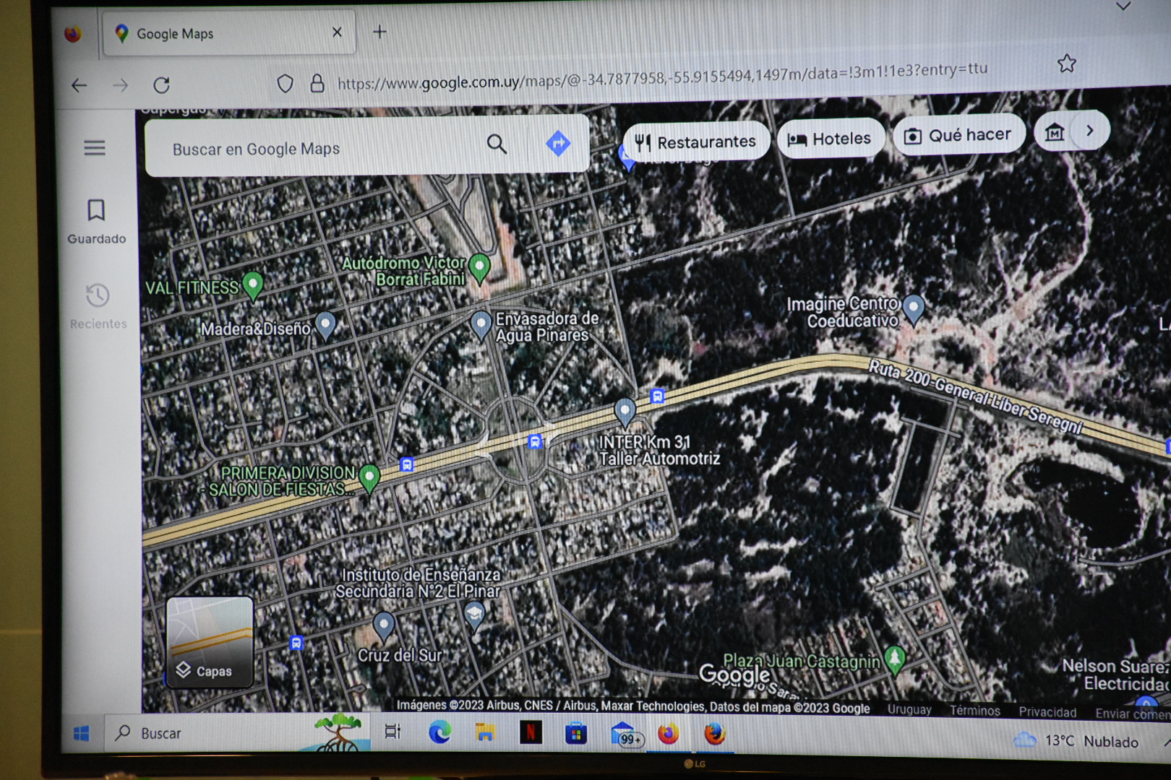
Task: Select PRIMERA DIVISION salon pin
Action: click(x=369, y=478)
